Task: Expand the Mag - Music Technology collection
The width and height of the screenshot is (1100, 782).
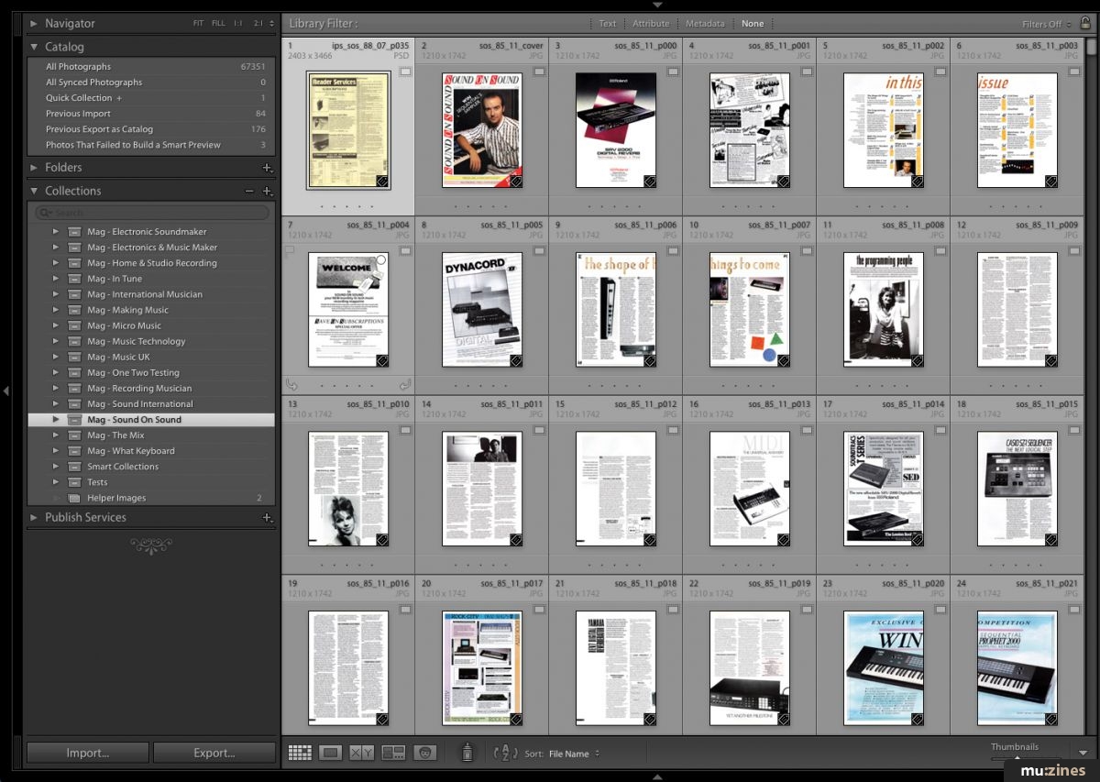Action: 56,340
